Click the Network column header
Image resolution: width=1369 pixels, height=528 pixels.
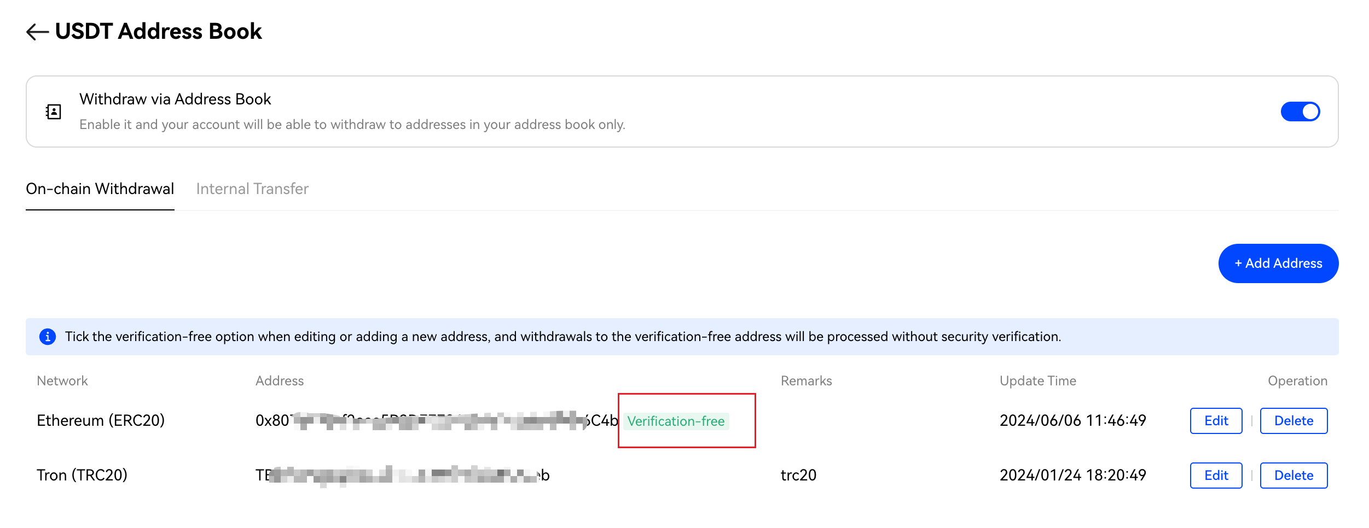coord(62,381)
